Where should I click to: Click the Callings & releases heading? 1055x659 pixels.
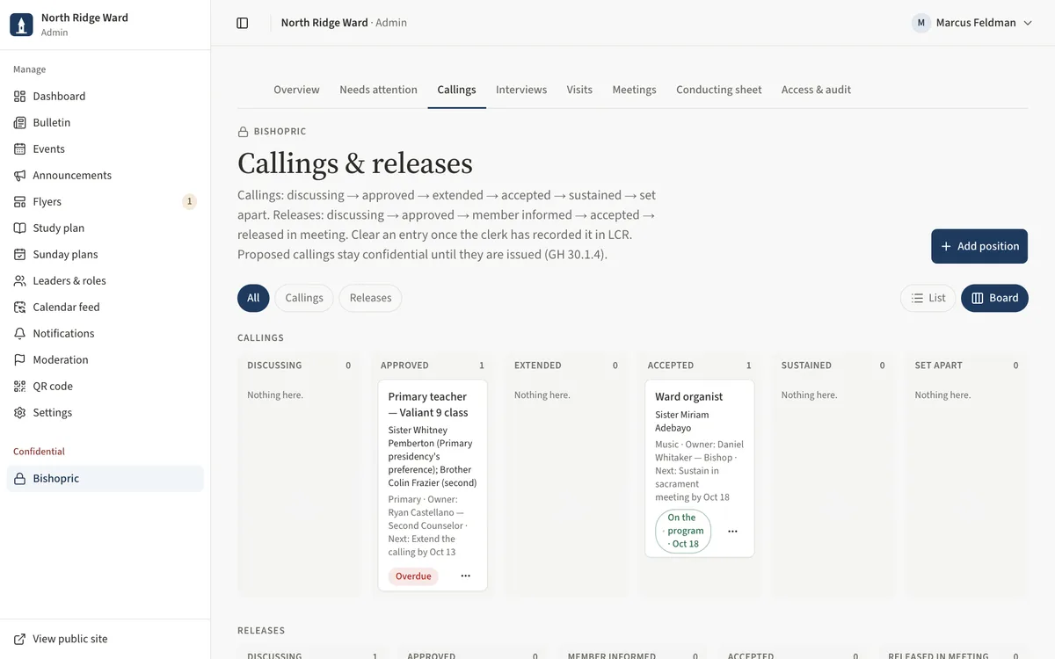click(x=355, y=163)
